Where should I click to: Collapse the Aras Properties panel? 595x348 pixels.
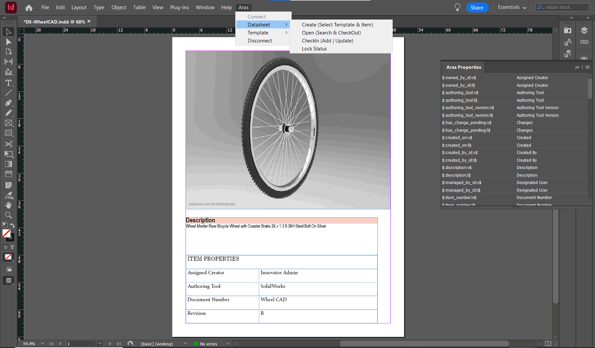(577, 67)
